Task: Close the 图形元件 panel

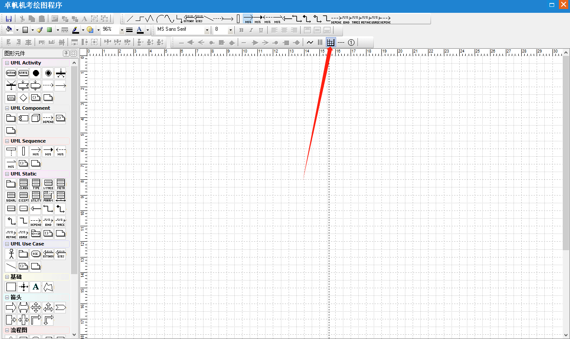Action: [x=74, y=53]
